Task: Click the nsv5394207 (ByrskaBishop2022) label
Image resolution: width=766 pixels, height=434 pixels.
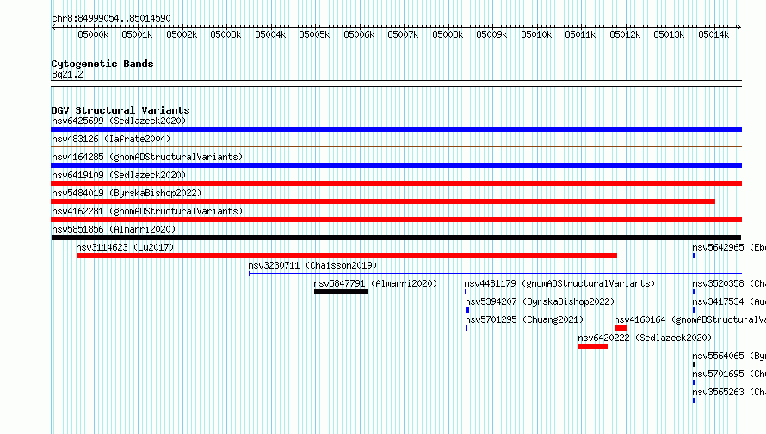Action: coord(540,301)
